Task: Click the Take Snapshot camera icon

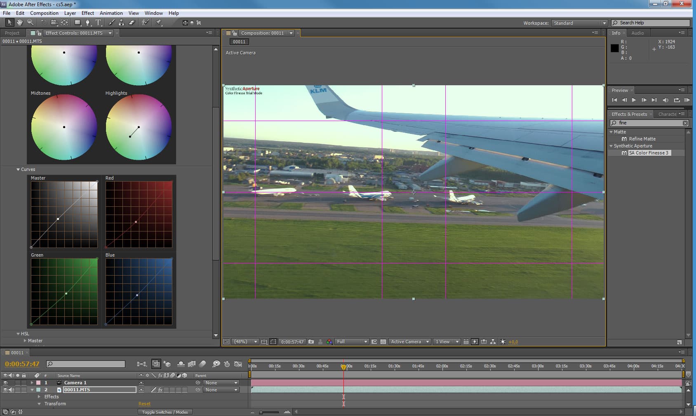Action: (x=311, y=341)
